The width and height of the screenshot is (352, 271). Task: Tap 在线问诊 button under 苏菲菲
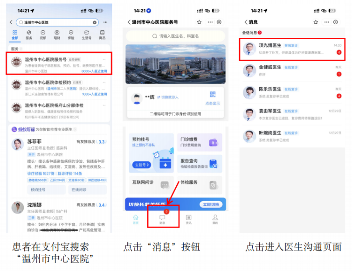[x=87, y=190]
